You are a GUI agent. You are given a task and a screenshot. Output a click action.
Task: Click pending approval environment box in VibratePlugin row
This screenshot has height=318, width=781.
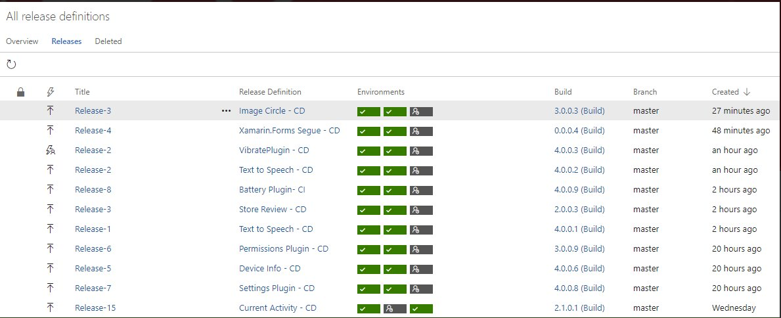pos(422,151)
